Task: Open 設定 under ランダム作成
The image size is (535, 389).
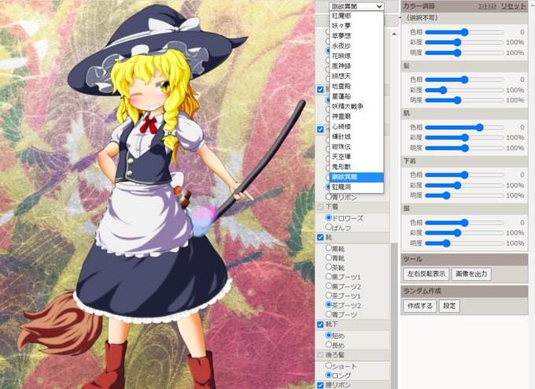Action: click(x=449, y=306)
